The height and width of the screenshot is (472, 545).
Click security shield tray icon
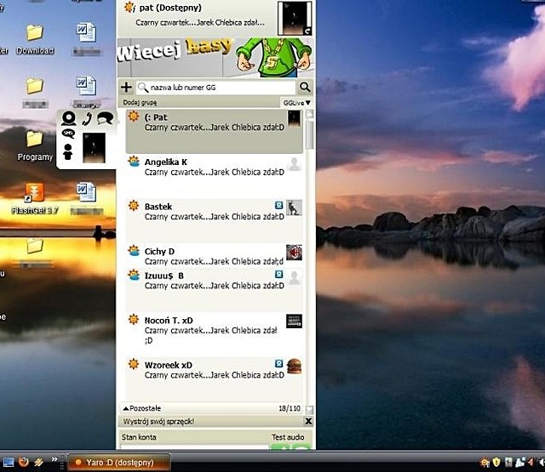point(496,463)
